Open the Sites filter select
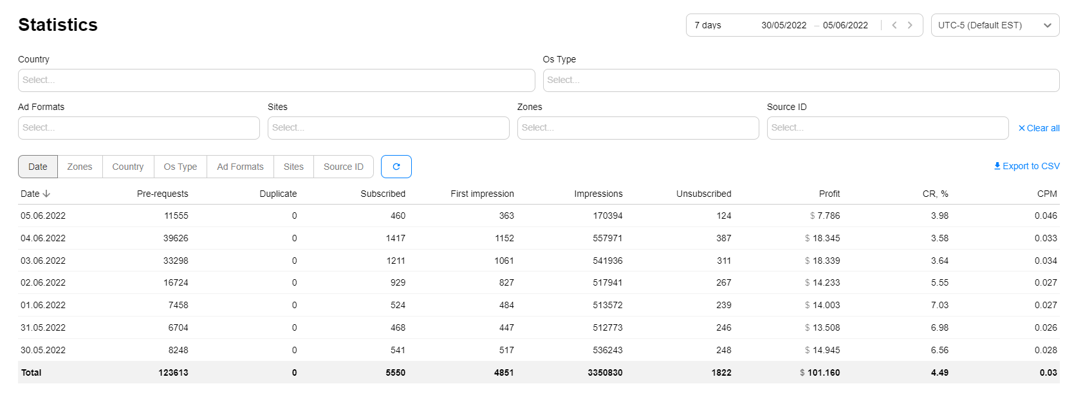Image resolution: width=1074 pixels, height=395 pixels. pos(388,128)
